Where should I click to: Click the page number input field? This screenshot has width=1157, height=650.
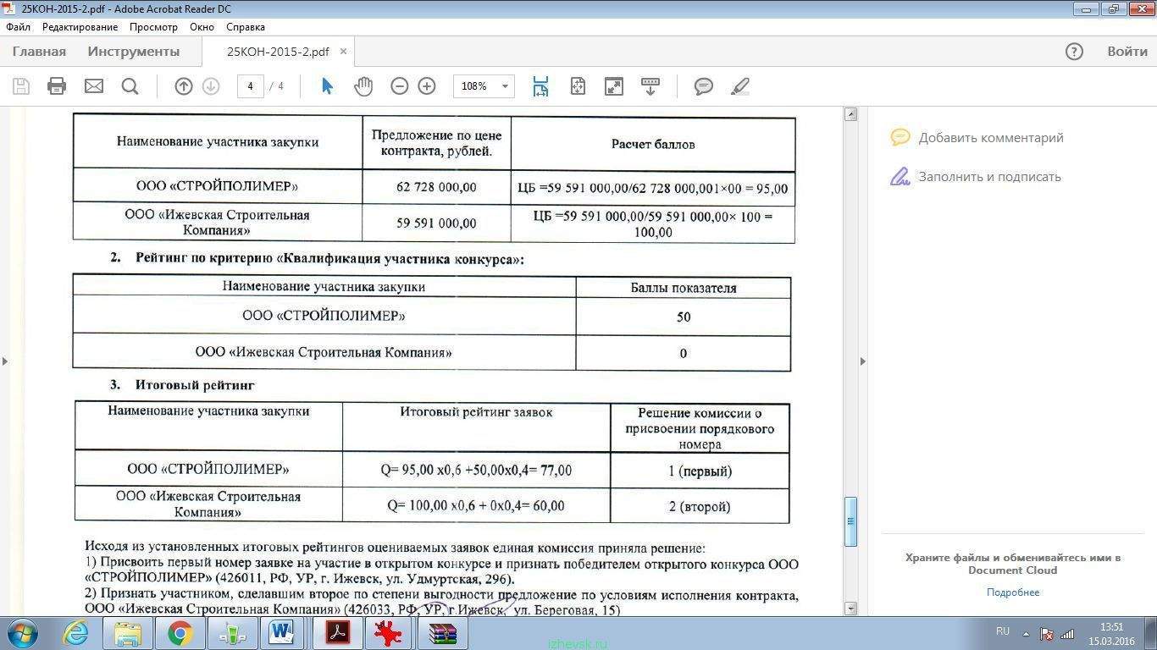pyautogui.click(x=251, y=86)
